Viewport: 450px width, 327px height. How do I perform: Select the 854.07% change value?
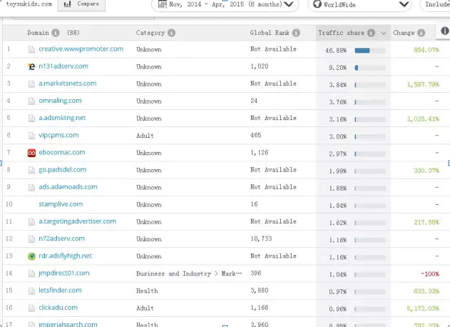(426, 50)
